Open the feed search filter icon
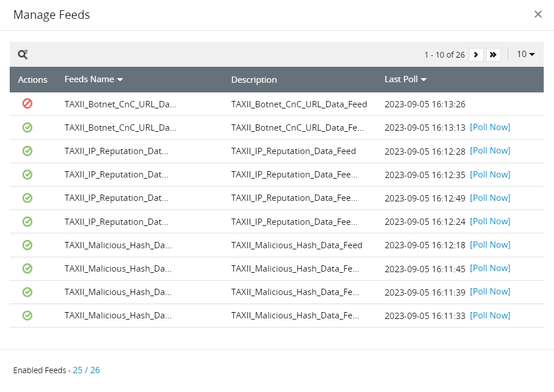This screenshot has height=392, width=554. (23, 55)
